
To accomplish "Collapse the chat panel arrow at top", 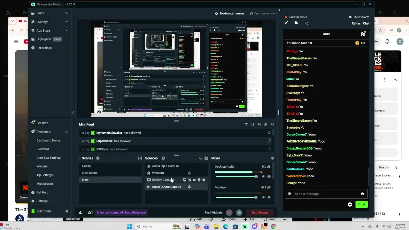I will pyautogui.click(x=279, y=10).
